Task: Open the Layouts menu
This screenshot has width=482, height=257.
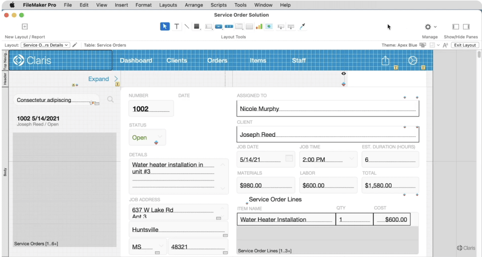Action: coord(168,5)
